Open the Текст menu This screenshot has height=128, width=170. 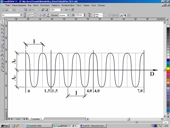[x=79, y=5]
